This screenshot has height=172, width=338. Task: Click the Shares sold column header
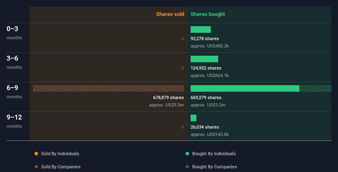[x=170, y=14]
